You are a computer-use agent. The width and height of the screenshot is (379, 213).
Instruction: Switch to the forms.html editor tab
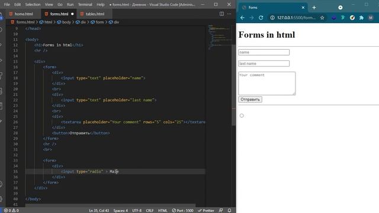point(59,14)
